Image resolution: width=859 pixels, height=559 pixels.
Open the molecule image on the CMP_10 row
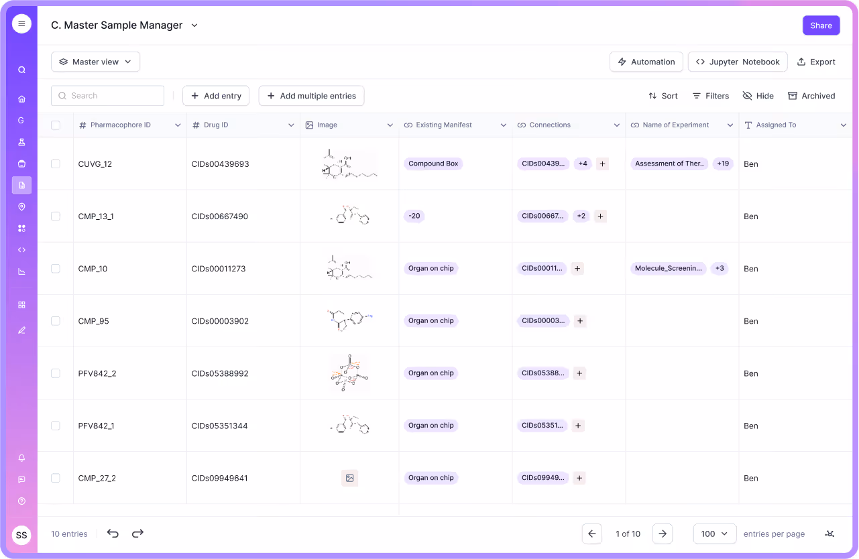pos(349,268)
